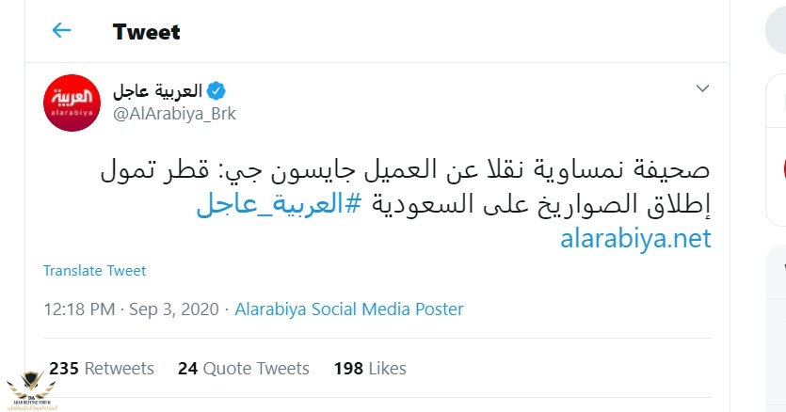Click the Tweet page heading
This screenshot has height=412, width=786.
[146, 32]
